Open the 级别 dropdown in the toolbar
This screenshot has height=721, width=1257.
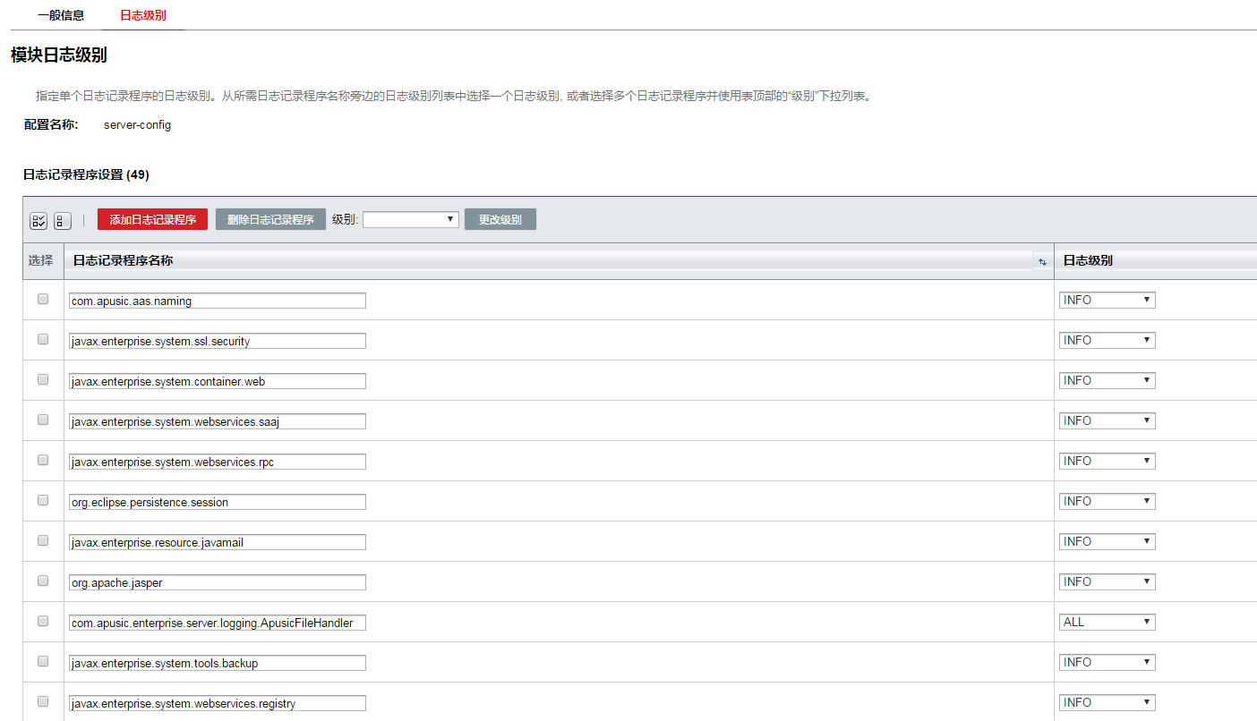(x=410, y=219)
